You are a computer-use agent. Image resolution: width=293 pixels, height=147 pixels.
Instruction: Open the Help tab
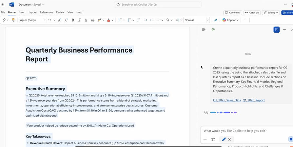[79, 12]
